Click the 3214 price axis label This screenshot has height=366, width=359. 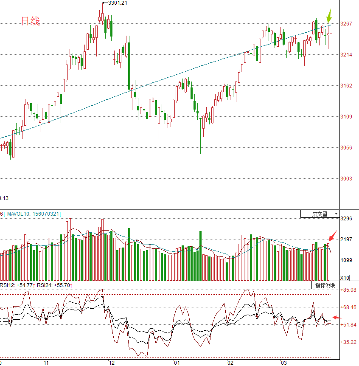[346, 55]
